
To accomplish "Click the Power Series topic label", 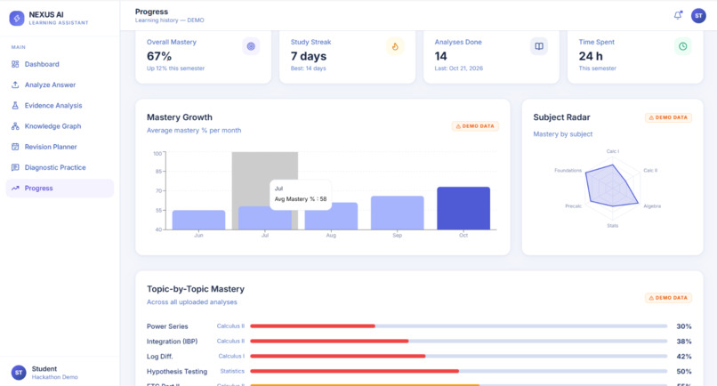I will click(167, 326).
